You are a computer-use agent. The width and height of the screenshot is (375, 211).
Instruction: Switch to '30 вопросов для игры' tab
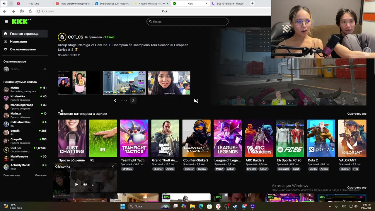point(112,4)
